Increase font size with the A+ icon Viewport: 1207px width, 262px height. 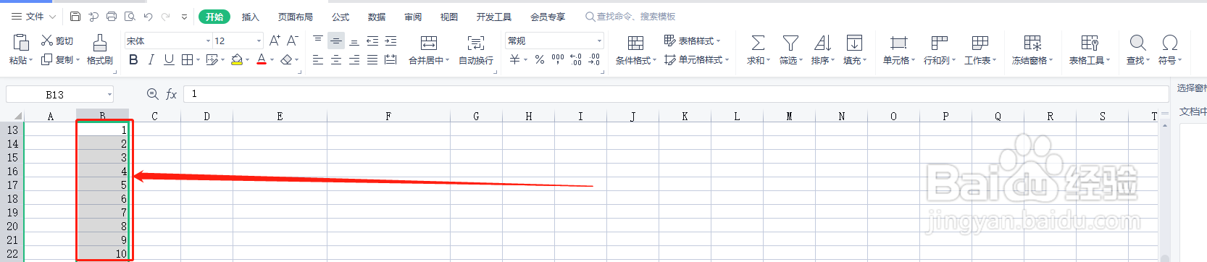[x=275, y=41]
